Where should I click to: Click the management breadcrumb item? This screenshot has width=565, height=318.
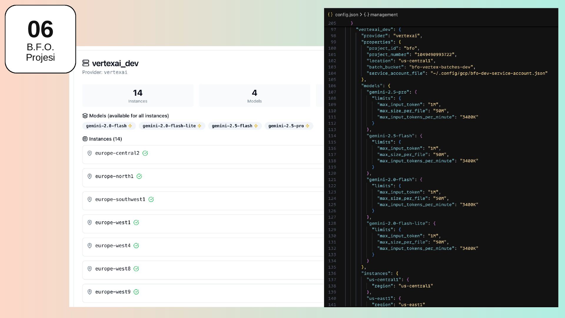pos(384,15)
